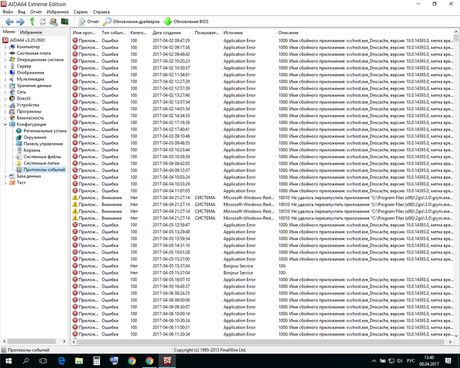The height and width of the screenshot is (368, 460).
Task: Sort by Пользователь column header
Action: 207,32
